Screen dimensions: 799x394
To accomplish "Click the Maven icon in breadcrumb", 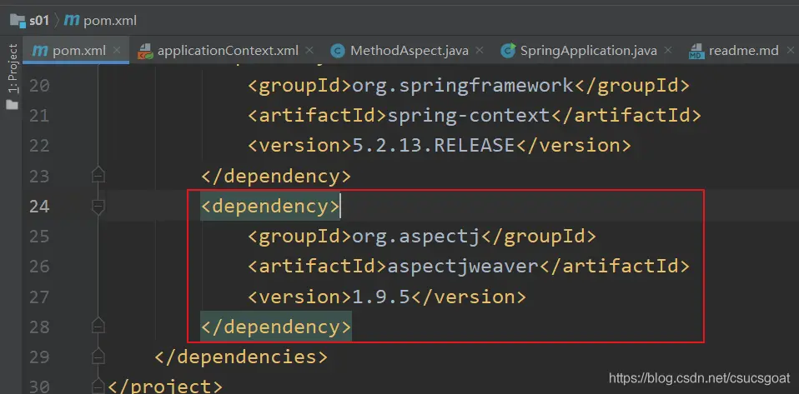I will 72,21.
